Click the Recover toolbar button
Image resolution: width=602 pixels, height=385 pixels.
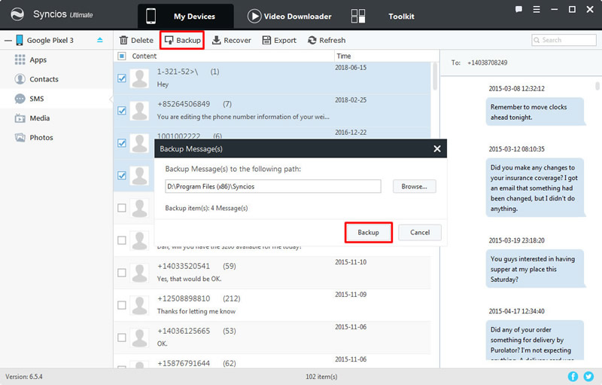232,40
